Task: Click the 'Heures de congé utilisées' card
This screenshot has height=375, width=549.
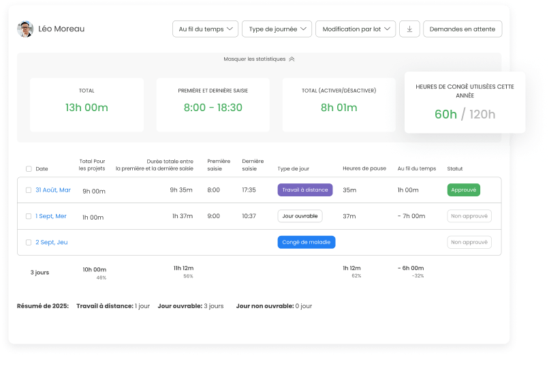Action: tap(465, 102)
